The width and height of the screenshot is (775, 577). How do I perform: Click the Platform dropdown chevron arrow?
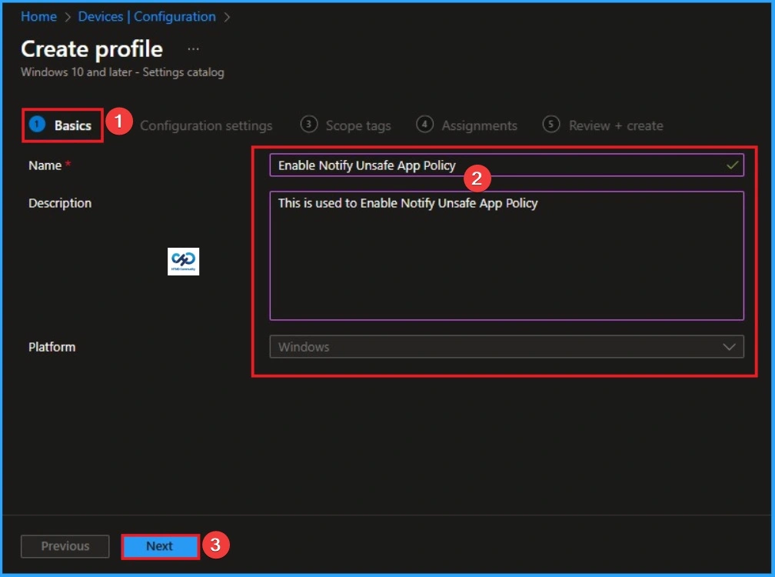click(730, 347)
